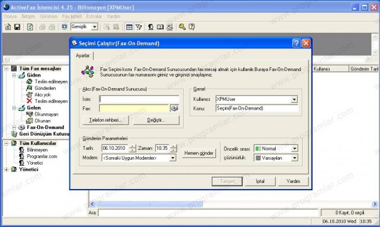Image resolution: width=380 pixels, height=227 pixels.
Task: Click the İsim input field
Action: 139,99
